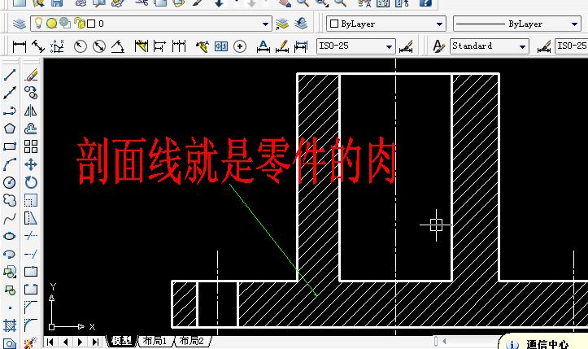Open the ISO-25 dimension style dropdown
Viewport: 588px width, 349px height.
point(389,46)
